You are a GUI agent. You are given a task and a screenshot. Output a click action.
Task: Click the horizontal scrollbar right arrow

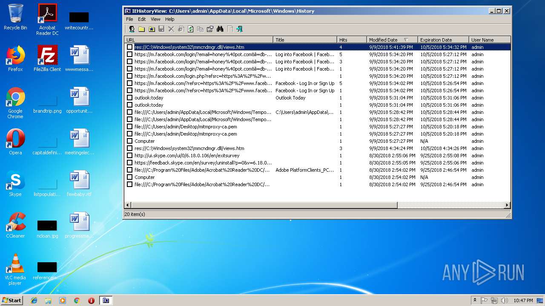(507, 205)
